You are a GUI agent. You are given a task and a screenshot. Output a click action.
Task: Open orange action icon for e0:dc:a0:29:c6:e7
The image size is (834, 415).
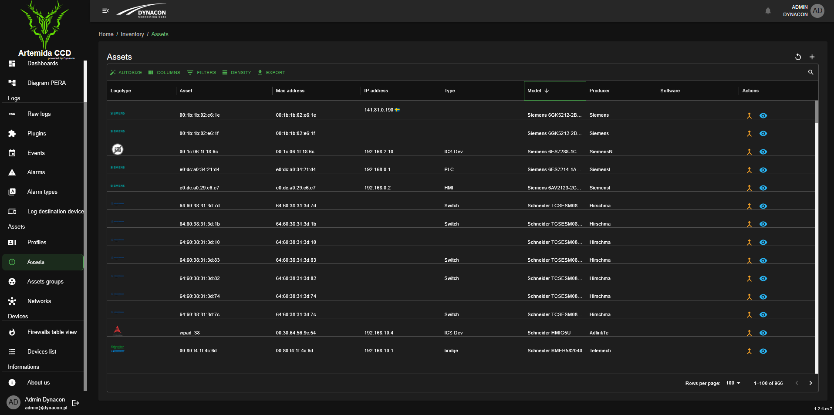(749, 188)
